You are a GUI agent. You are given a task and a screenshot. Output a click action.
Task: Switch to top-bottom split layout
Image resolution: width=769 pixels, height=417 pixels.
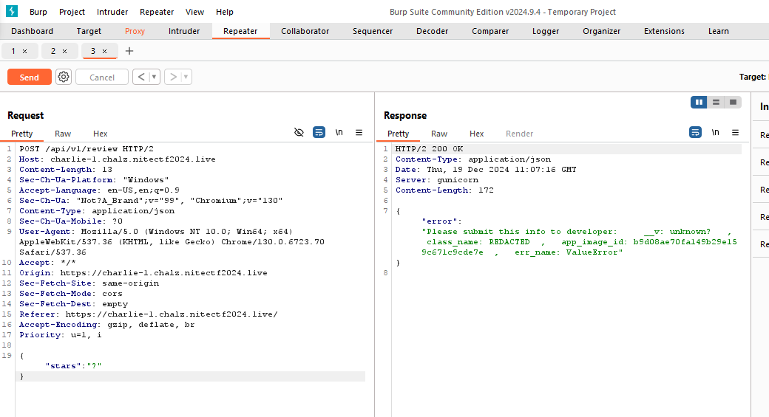(x=716, y=102)
